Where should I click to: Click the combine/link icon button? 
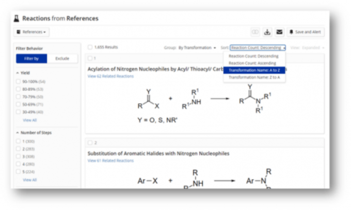point(255,32)
